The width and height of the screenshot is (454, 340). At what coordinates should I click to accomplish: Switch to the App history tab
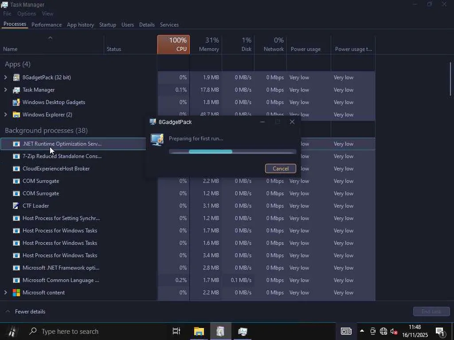click(x=80, y=25)
